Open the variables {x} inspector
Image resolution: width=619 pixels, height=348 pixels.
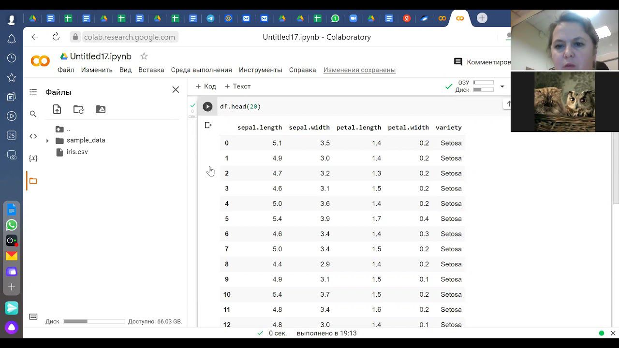[33, 158]
